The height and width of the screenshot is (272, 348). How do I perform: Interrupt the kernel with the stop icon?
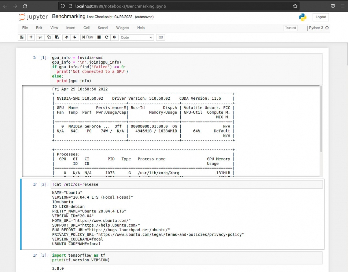[x=99, y=37]
